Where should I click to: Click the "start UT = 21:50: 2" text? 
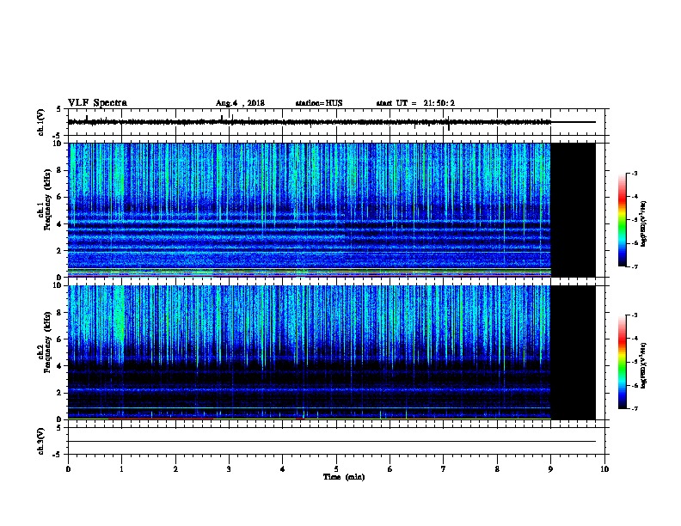pyautogui.click(x=415, y=103)
